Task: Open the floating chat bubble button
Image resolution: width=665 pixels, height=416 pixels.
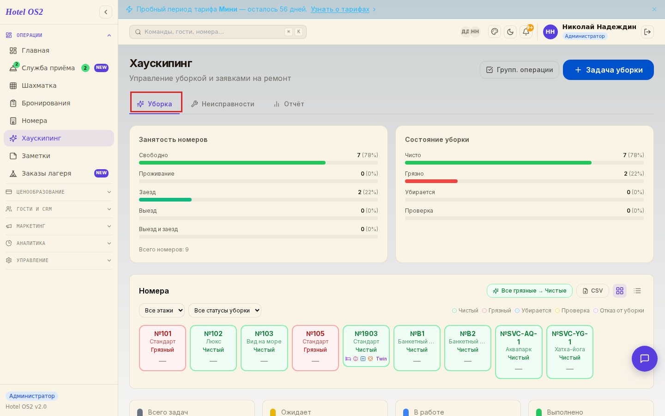Action: click(645, 359)
